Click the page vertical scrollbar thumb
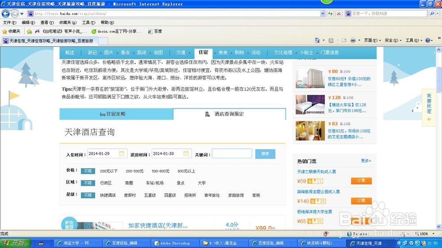The image size is (442, 248). point(438,79)
